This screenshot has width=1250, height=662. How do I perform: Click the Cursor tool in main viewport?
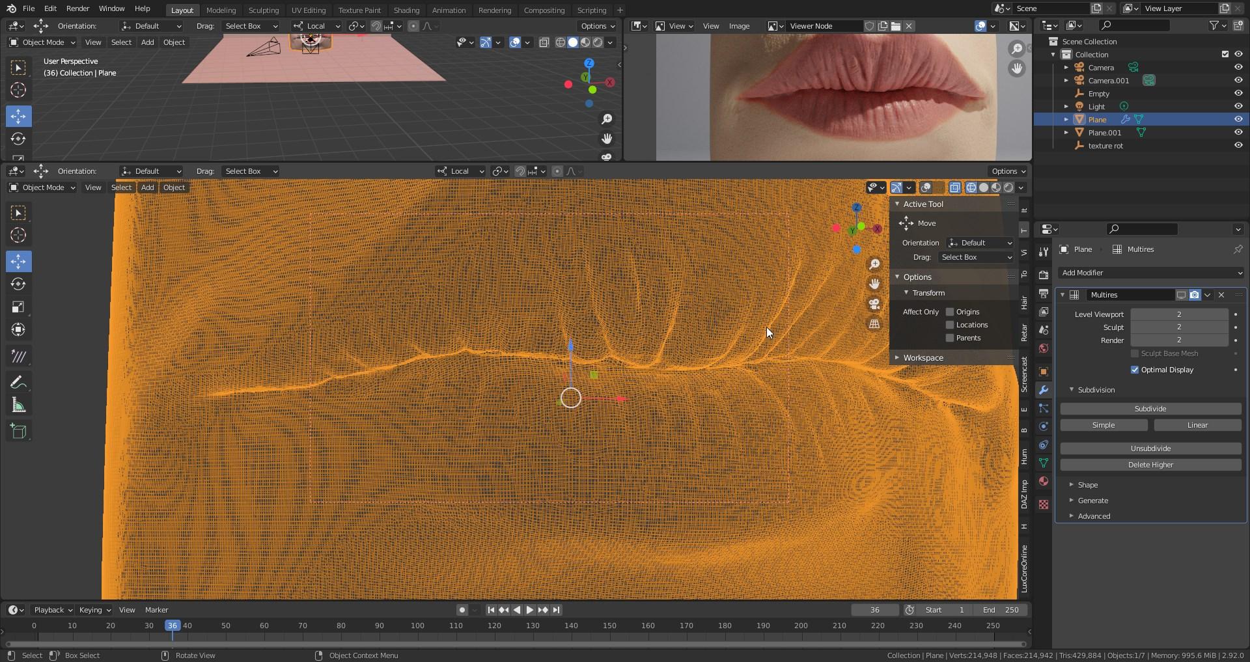(18, 236)
